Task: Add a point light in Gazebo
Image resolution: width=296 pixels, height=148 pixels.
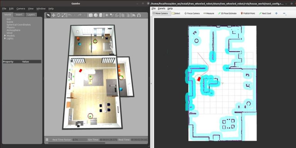Action: coord(107,15)
